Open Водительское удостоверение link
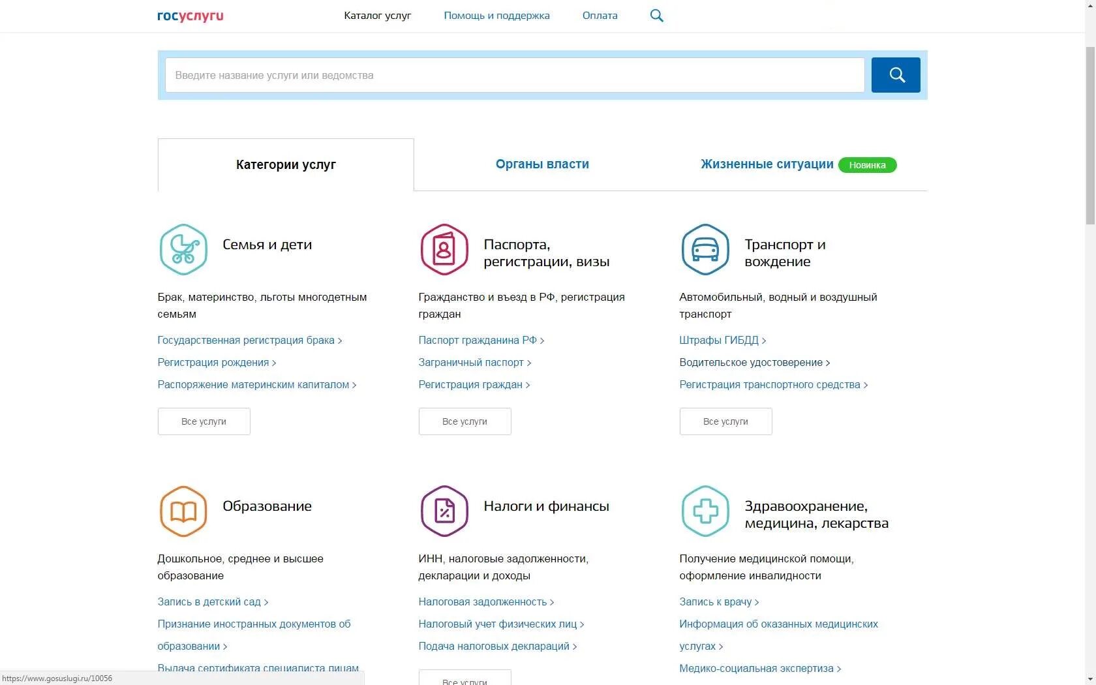Screen dimensions: 1096x685 point(754,363)
